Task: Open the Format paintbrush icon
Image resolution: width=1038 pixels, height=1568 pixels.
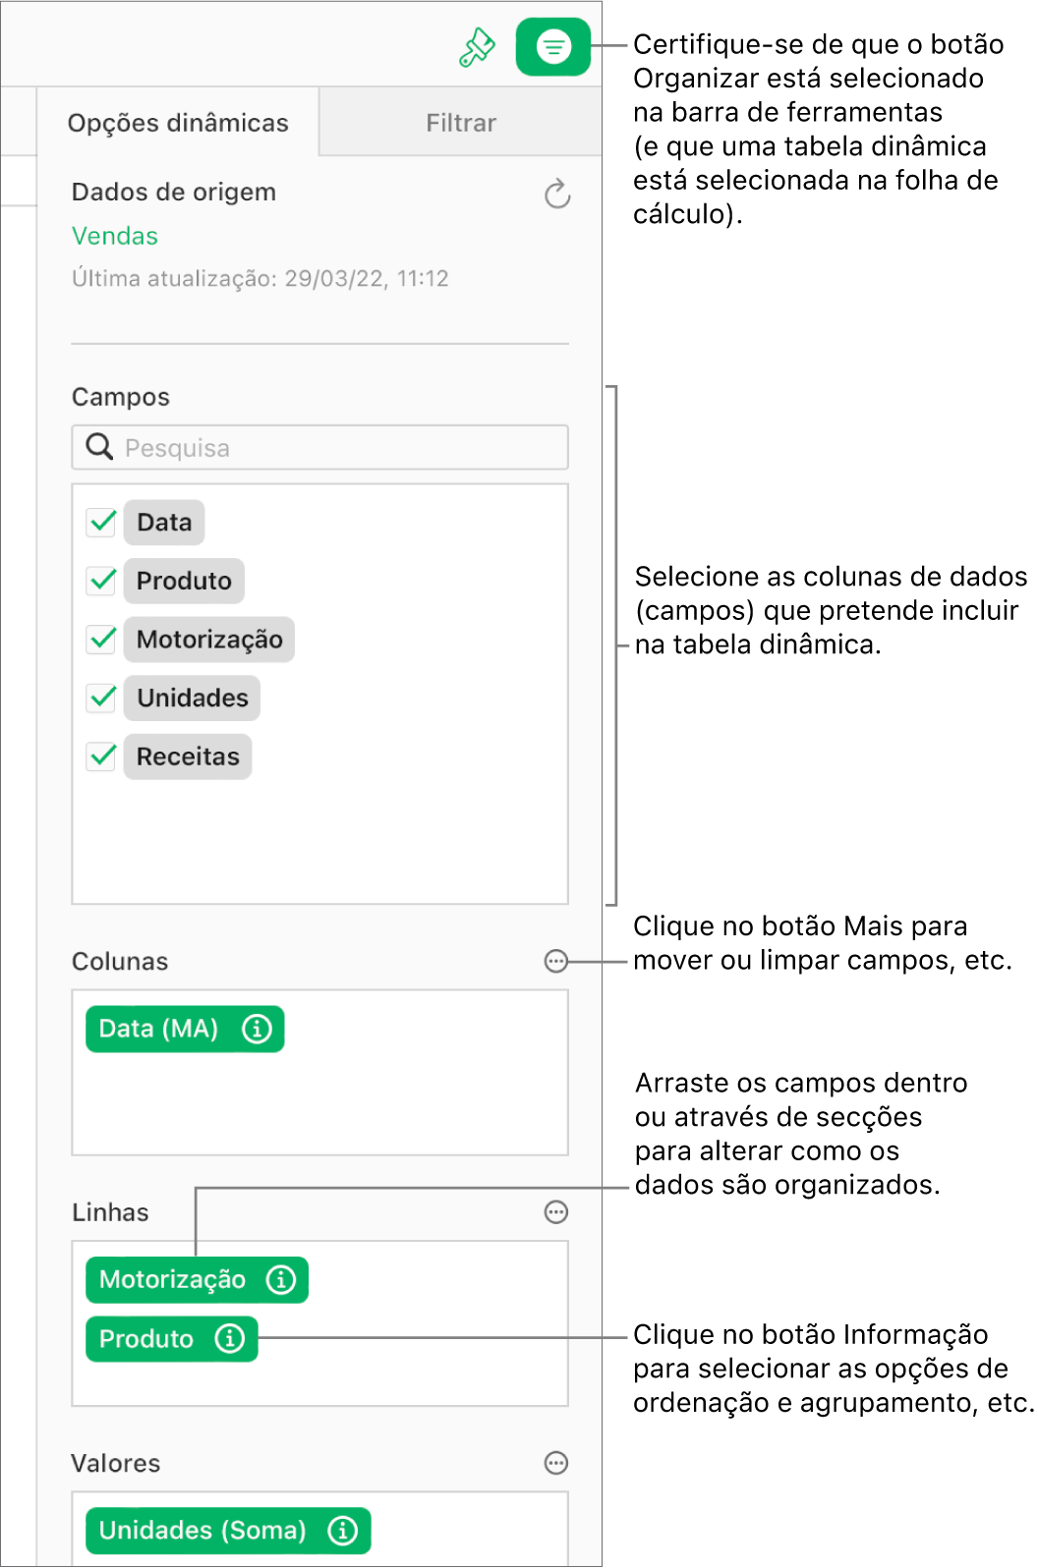Action: pyautogui.click(x=476, y=45)
